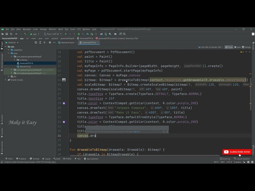Click the UTF-8 encoding status entry
This screenshot has width=255, height=191.
[229, 162]
